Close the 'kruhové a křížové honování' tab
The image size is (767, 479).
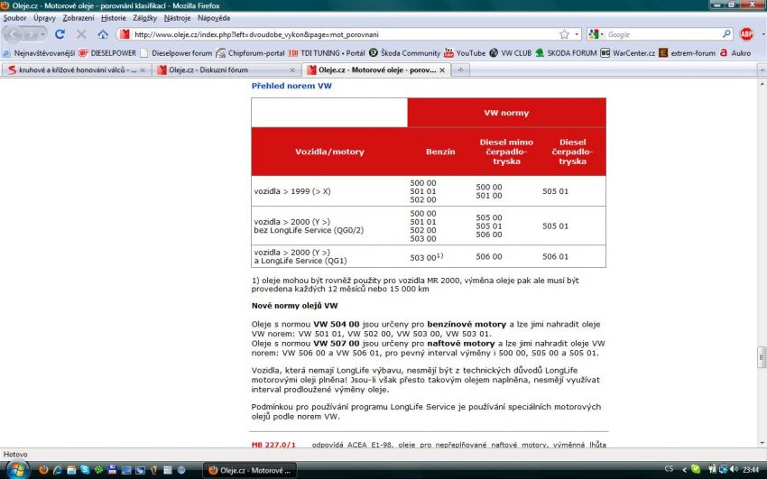(143, 69)
